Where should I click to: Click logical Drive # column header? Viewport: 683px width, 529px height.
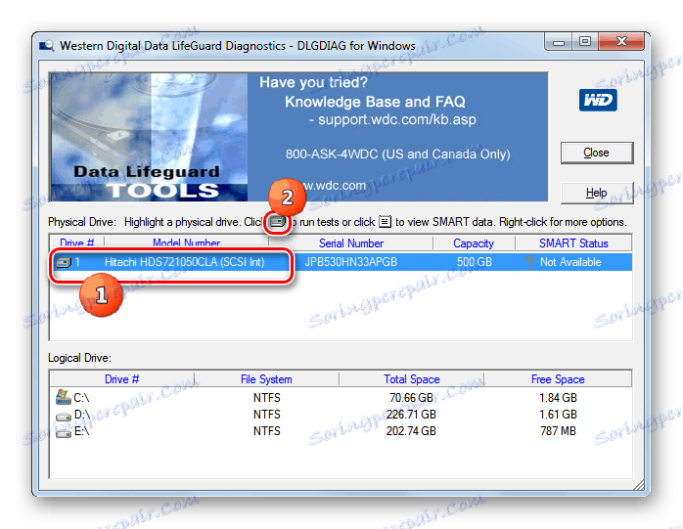(x=122, y=379)
